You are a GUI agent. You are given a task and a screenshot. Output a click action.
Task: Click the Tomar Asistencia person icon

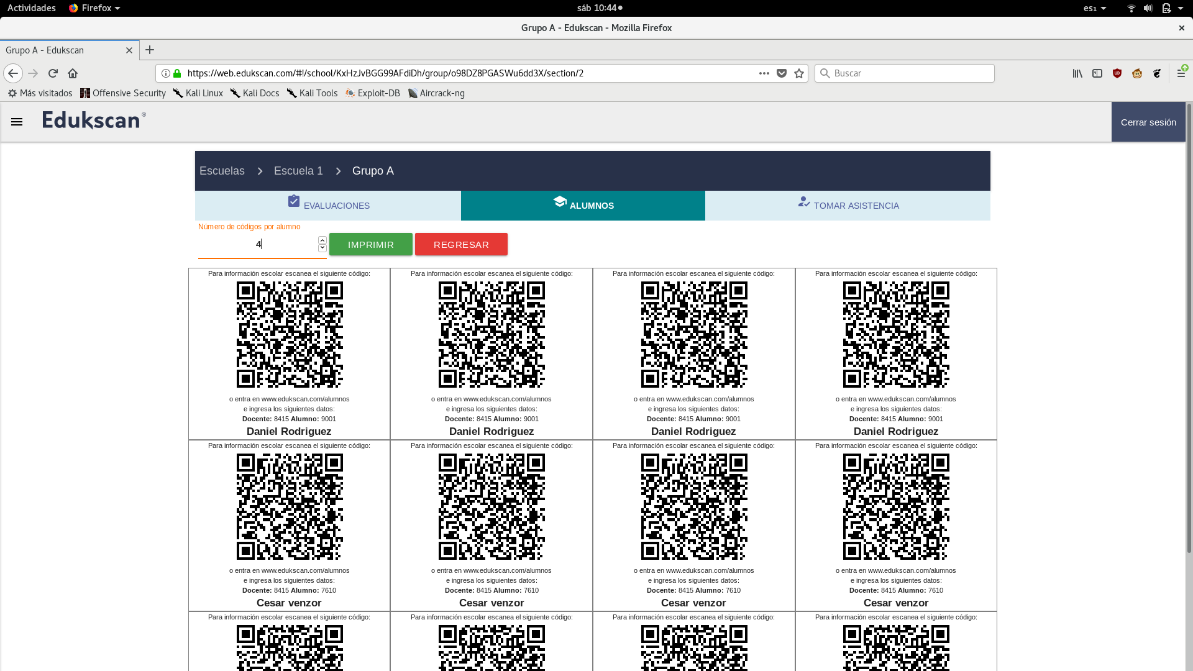(804, 202)
